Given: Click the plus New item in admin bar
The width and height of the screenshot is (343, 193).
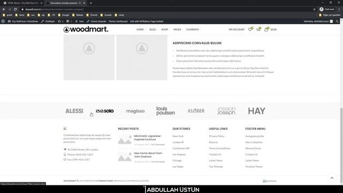Looking at the screenshot, I should 79,21.
